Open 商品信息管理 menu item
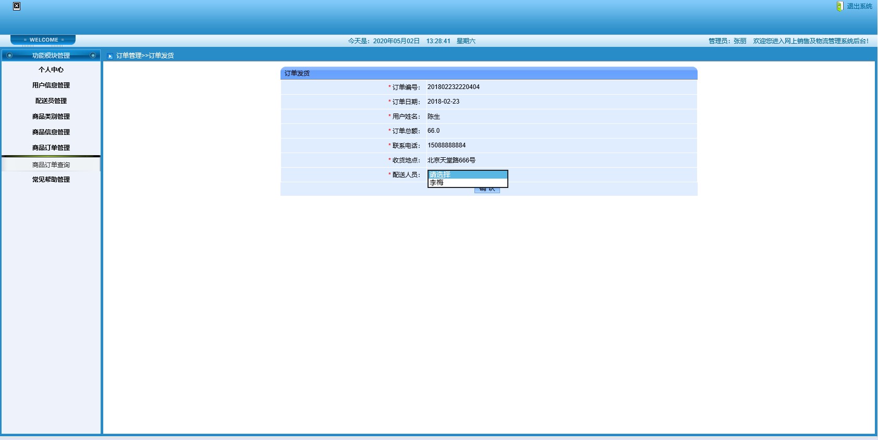The height and width of the screenshot is (440, 878). (51, 132)
